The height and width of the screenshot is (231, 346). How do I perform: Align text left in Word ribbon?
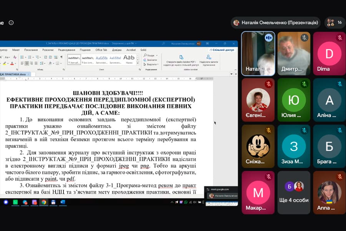[x=22, y=64]
